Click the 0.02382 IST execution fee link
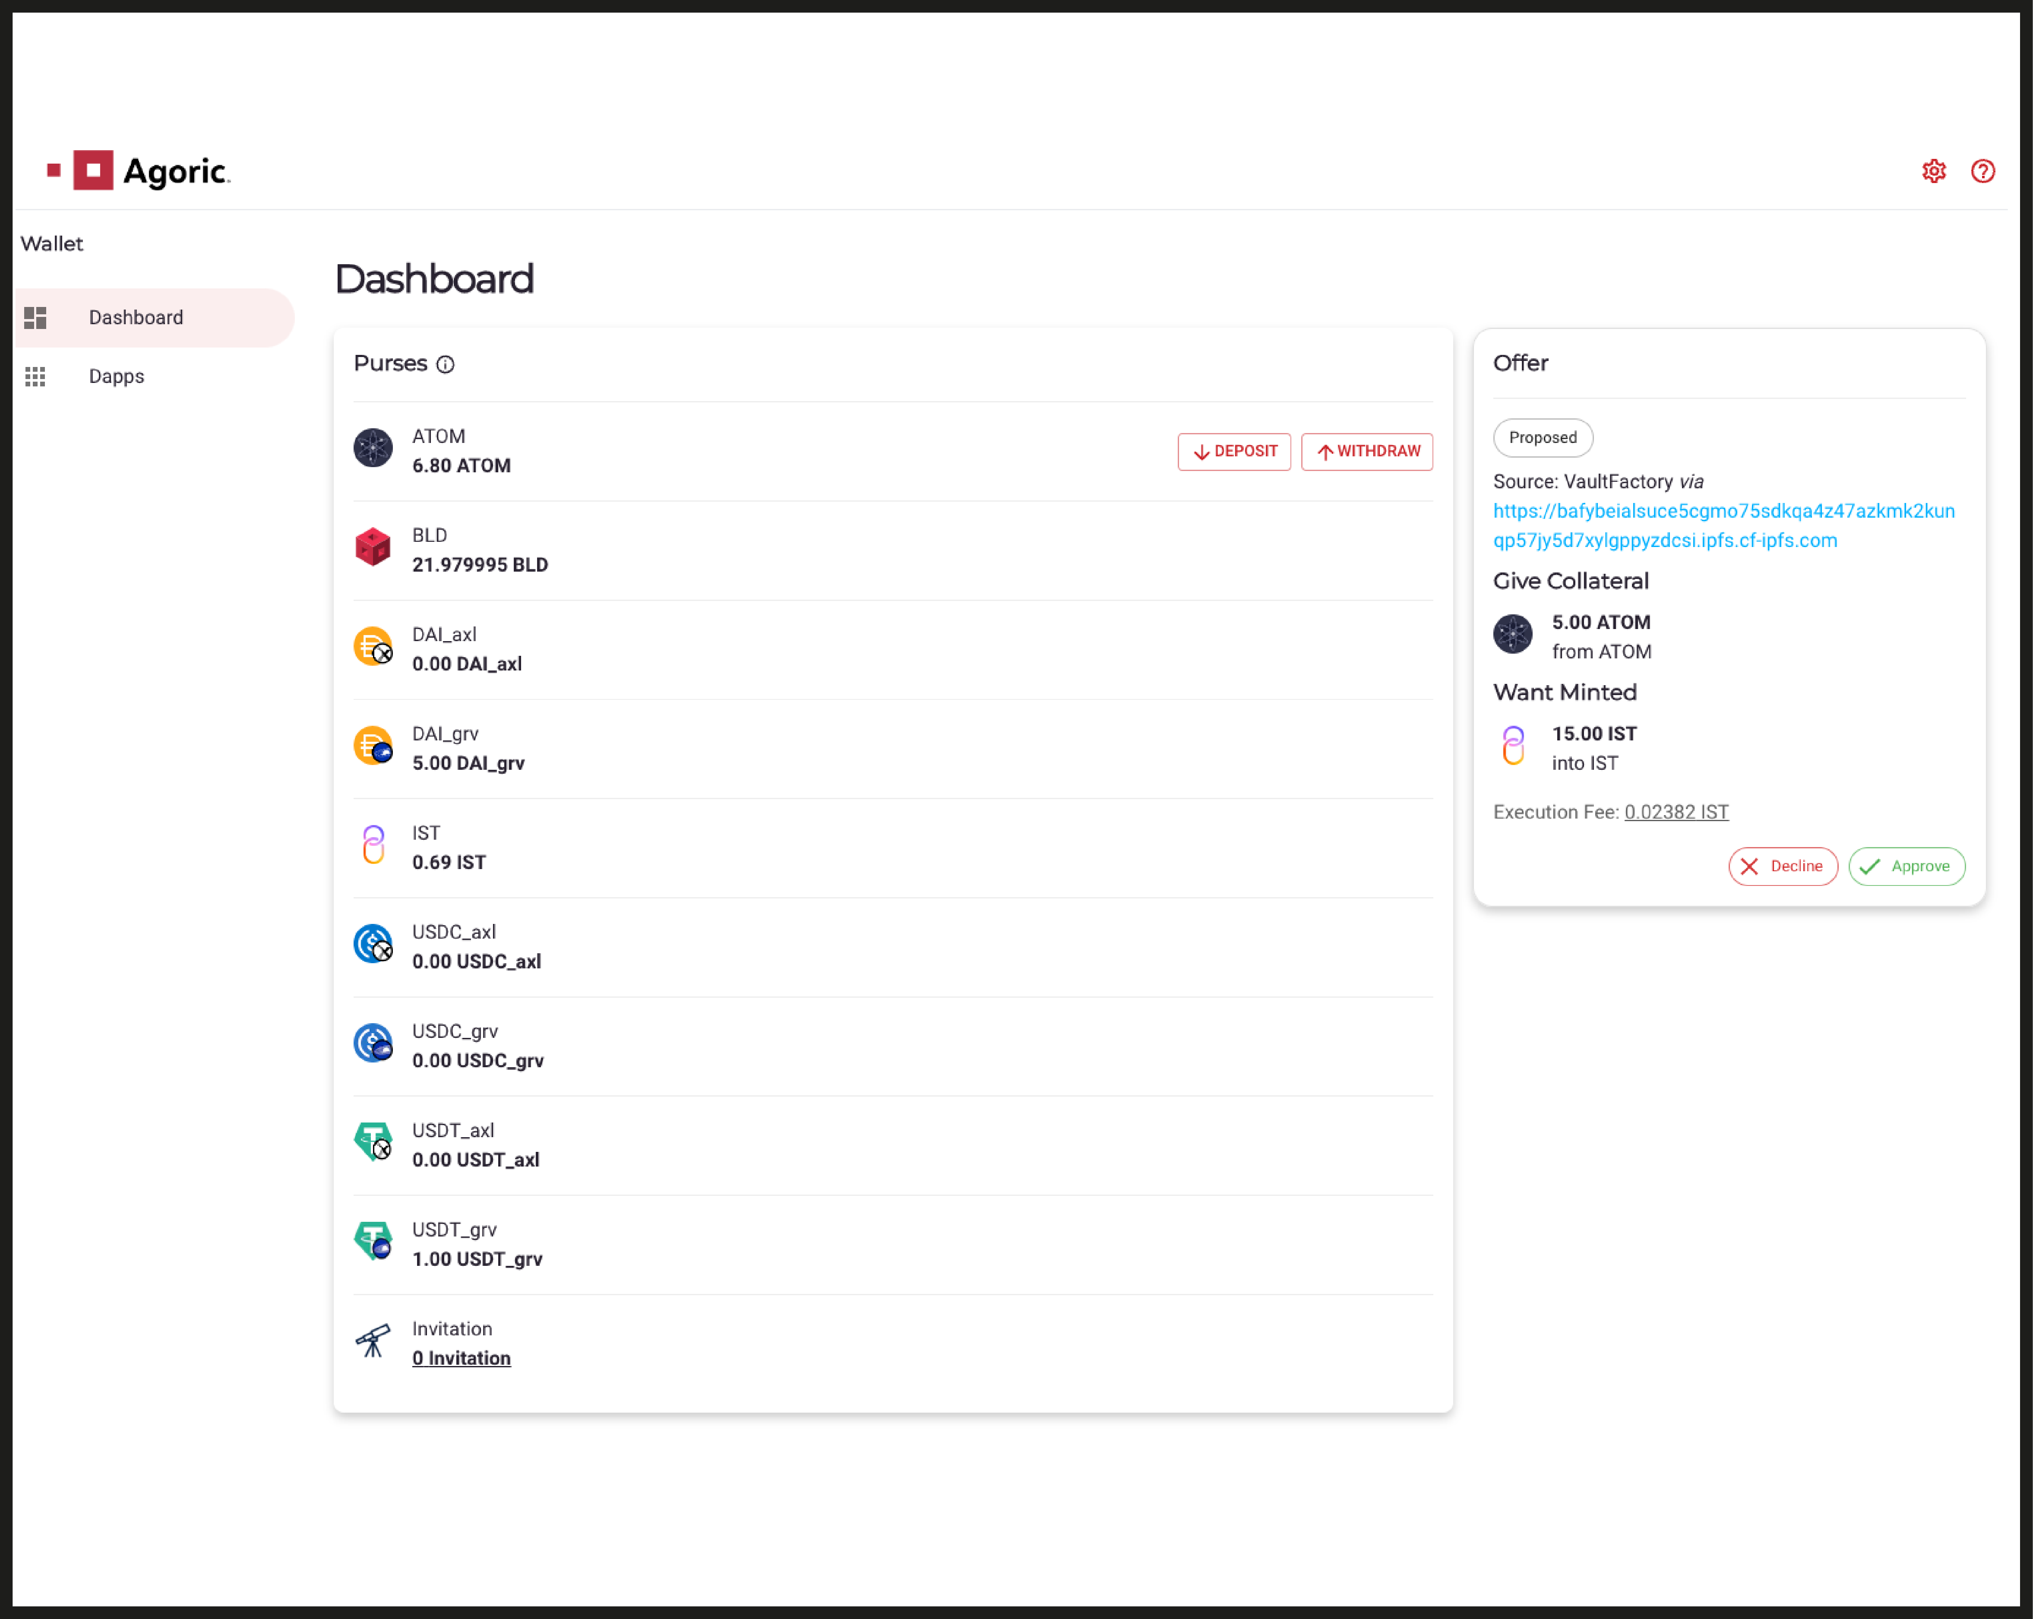The image size is (2033, 1619). pos(1676,812)
